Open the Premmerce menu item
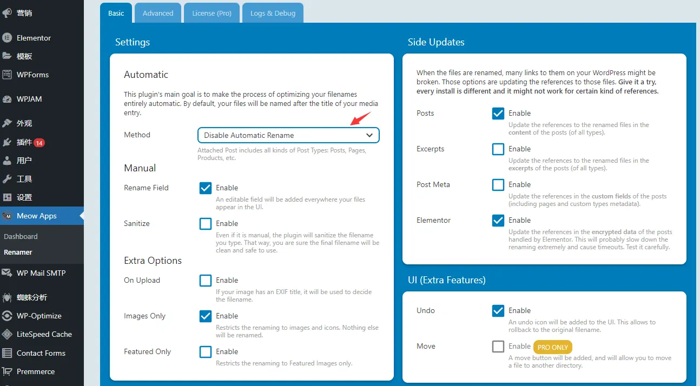Screen dimensions: 700x386 pos(42,371)
